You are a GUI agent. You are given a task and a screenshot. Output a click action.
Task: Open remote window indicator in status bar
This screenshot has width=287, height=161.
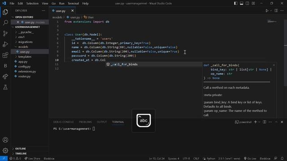point(4,159)
